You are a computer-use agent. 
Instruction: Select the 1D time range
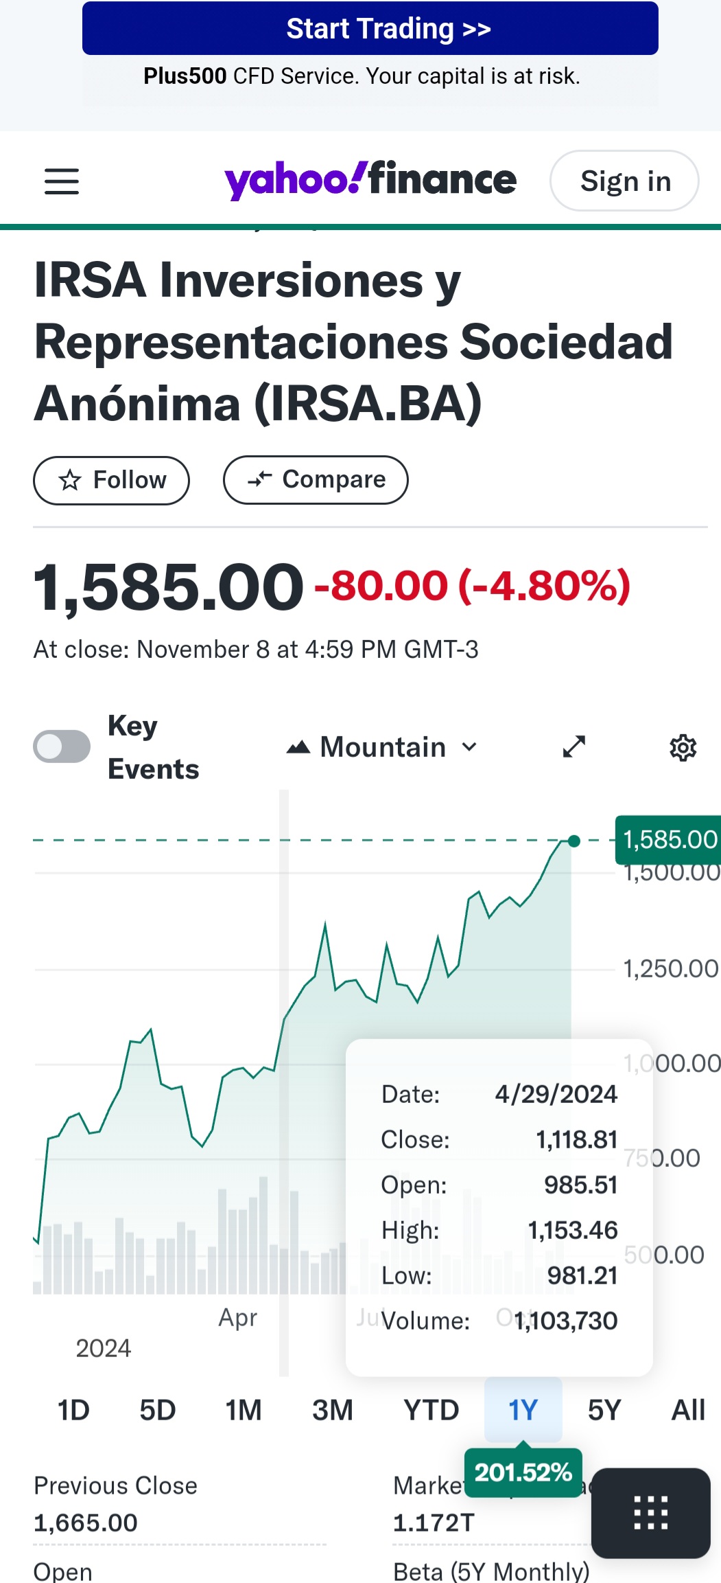(x=73, y=1410)
